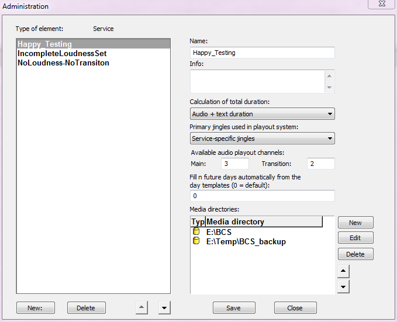
Task: Open Calculation of total duration dropdown
Action: tap(262, 114)
